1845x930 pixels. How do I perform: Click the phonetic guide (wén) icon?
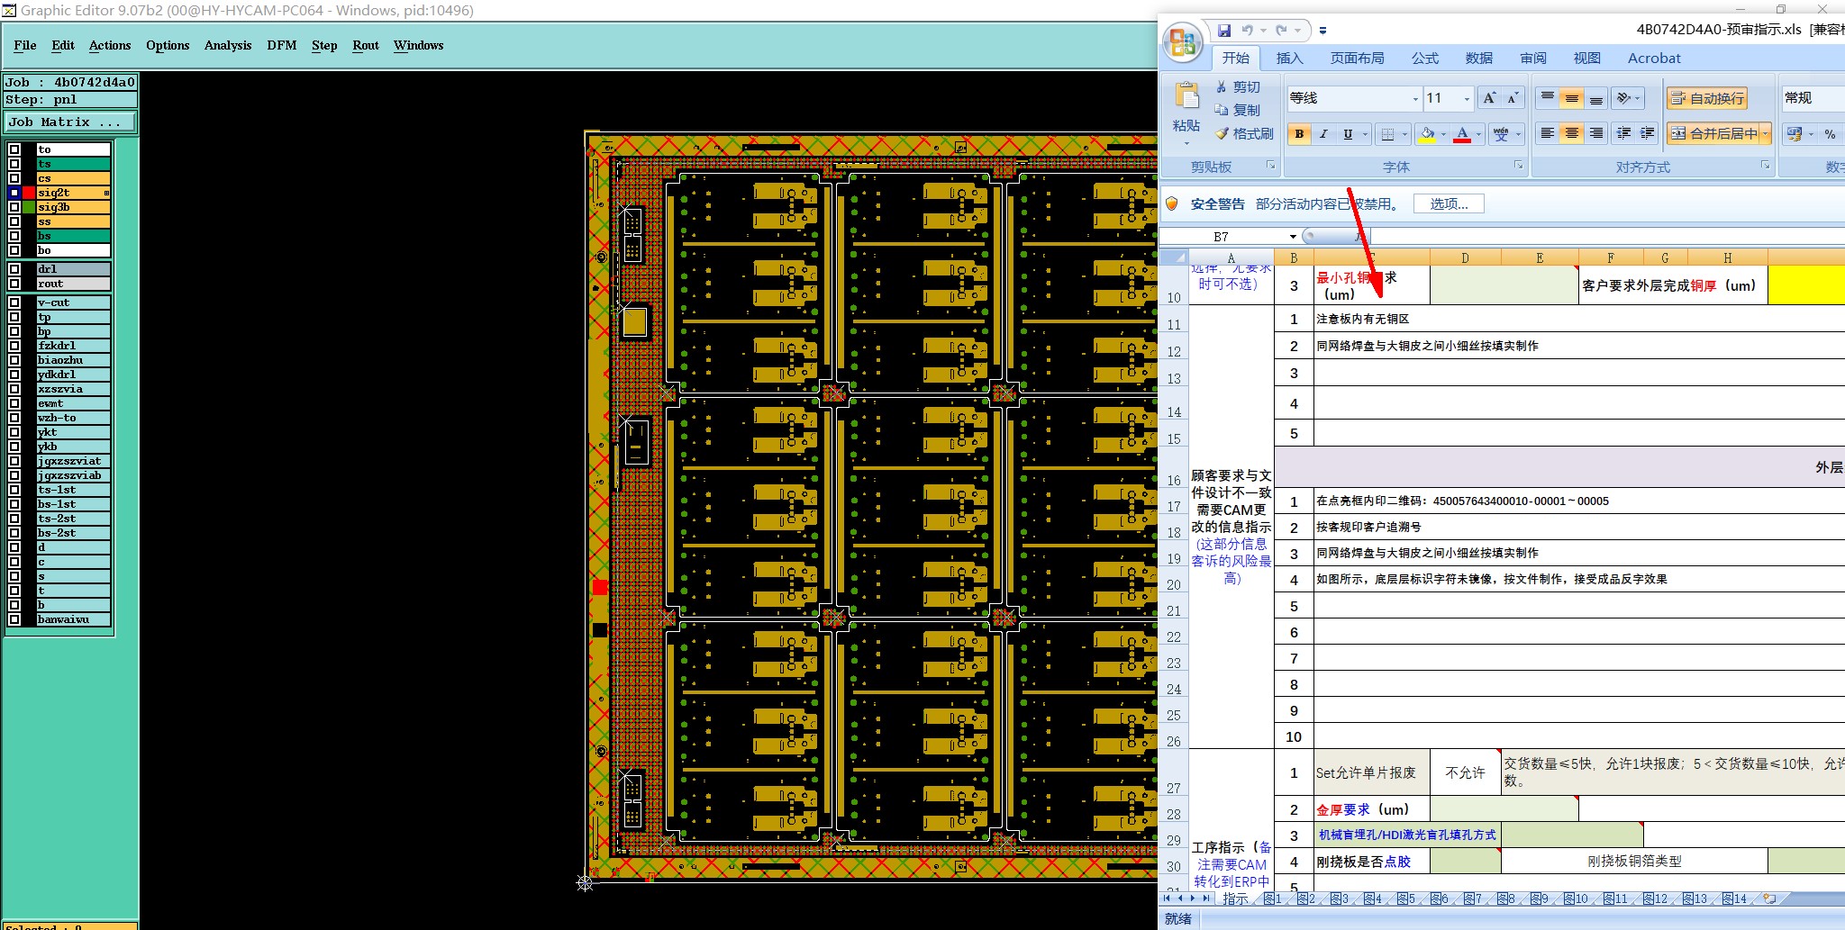(x=1501, y=134)
